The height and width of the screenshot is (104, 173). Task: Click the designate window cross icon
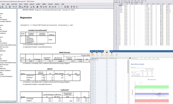click(x=50, y=7)
